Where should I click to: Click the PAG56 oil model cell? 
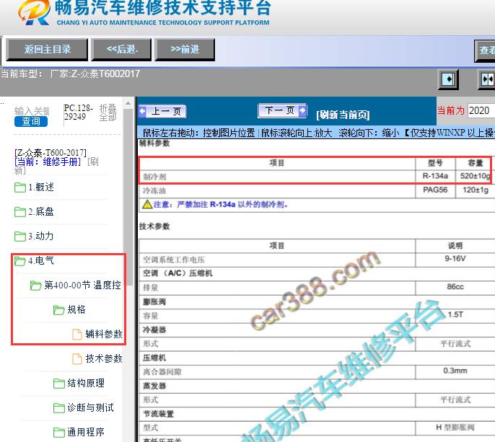[435, 190]
